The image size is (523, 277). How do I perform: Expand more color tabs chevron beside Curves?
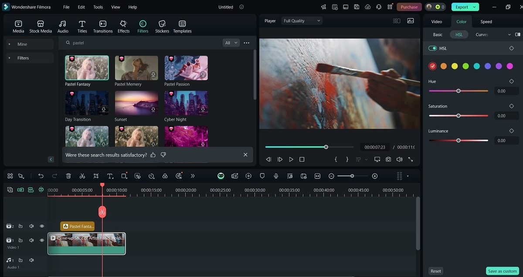pyautogui.click(x=509, y=34)
